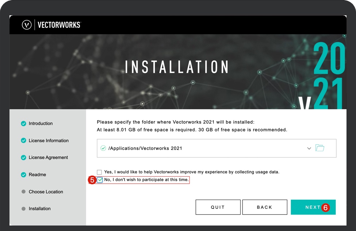Open the folder browse icon

pyautogui.click(x=320, y=148)
